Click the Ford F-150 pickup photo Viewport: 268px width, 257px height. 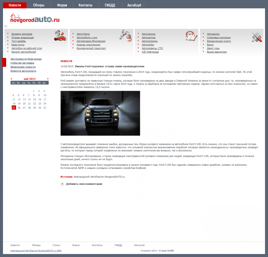coord(100,113)
